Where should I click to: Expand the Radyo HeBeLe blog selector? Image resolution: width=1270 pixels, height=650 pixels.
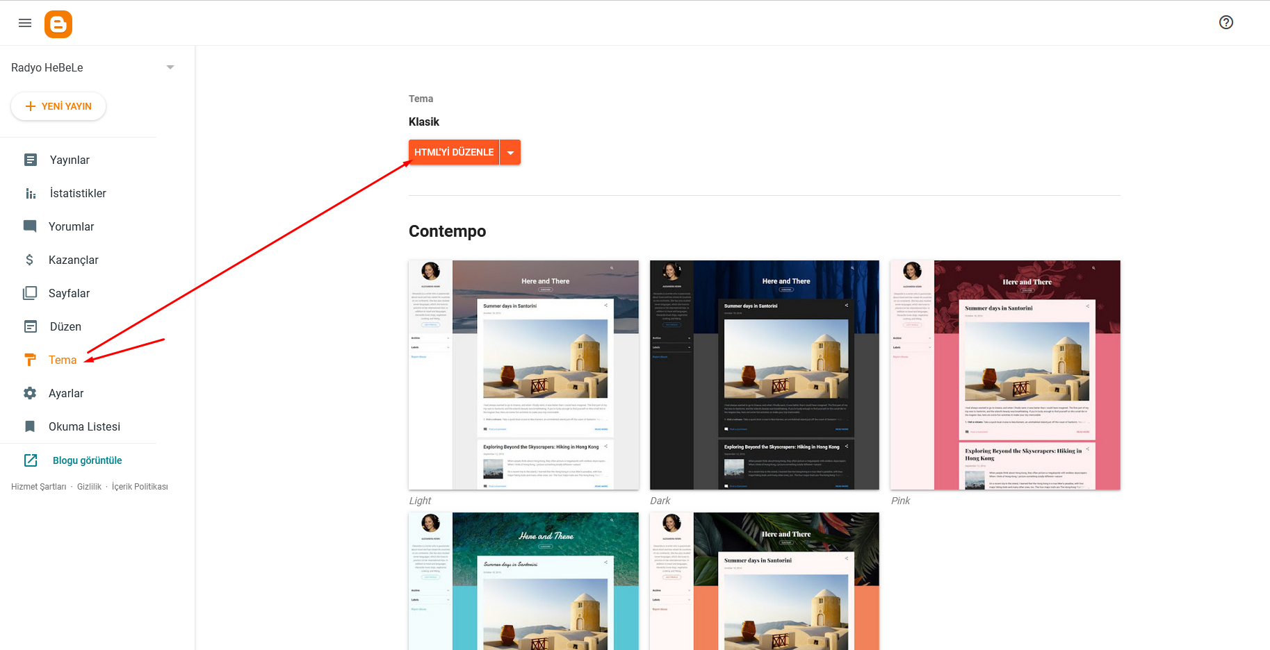[170, 67]
